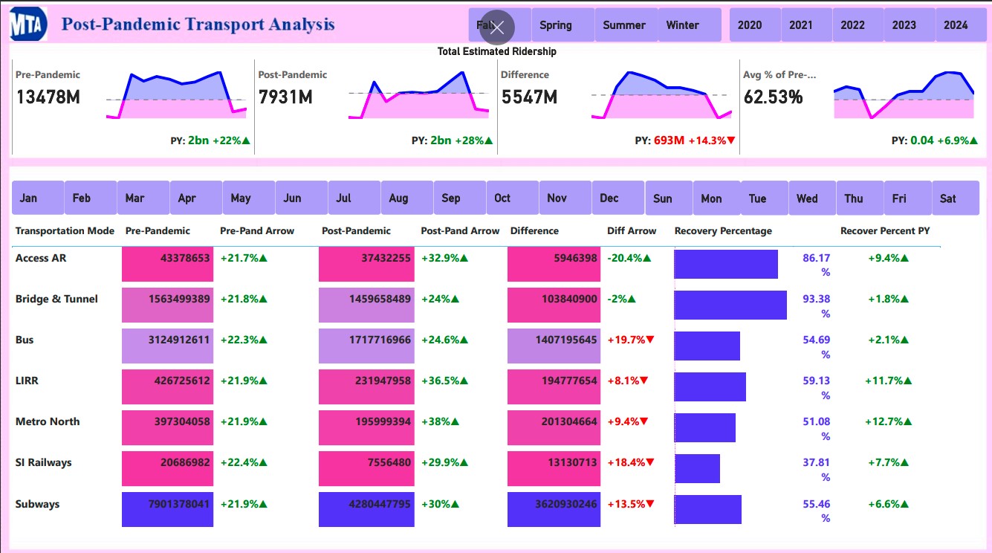Select year 2022 slicer
The height and width of the screenshot is (553, 992).
click(858, 25)
